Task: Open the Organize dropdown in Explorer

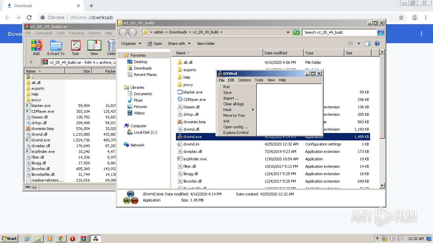Action: (131, 44)
